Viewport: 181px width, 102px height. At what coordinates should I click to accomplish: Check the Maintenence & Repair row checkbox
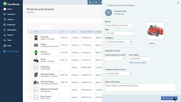[30, 90]
